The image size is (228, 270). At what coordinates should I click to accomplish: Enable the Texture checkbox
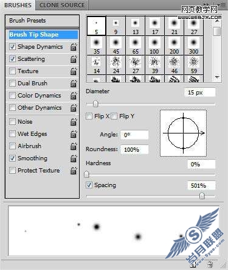pyautogui.click(x=12, y=71)
